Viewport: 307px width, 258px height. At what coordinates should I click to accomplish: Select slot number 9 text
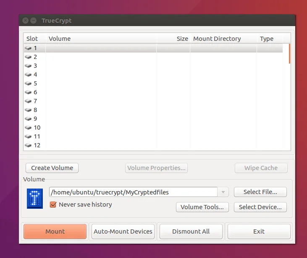35,119
